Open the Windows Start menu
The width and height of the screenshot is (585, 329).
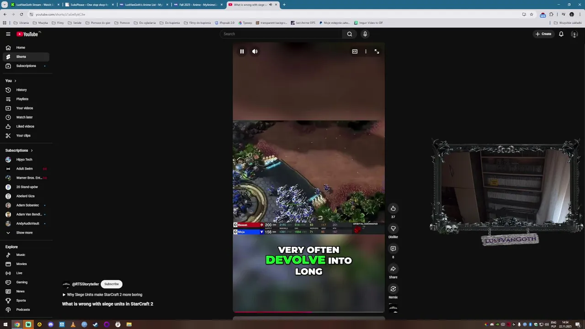(5, 324)
